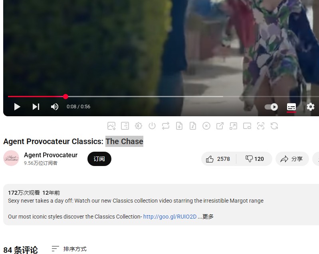319x254 pixels.
Task: Click the screenshot capture frame icon
Action: coord(261,126)
